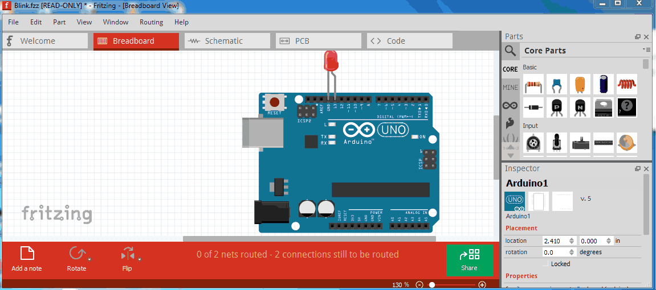Select the orange round sensor part
This screenshot has width=656, height=290.
coord(627,143)
